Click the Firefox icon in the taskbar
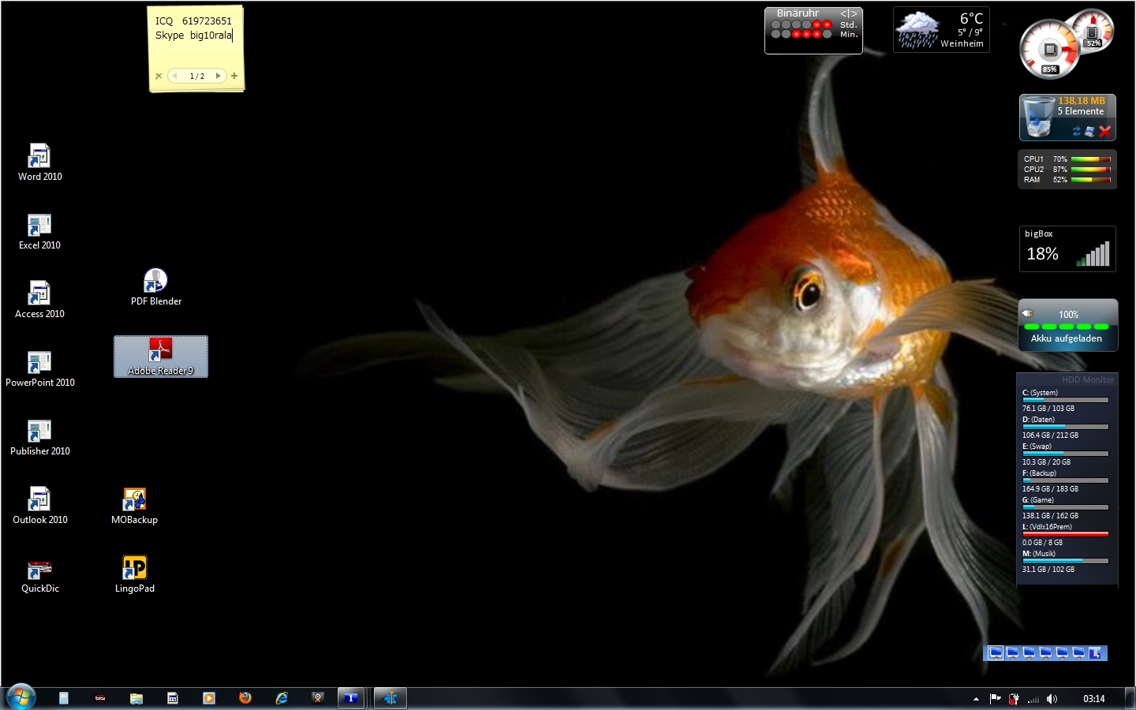1136x710 pixels. (245, 698)
